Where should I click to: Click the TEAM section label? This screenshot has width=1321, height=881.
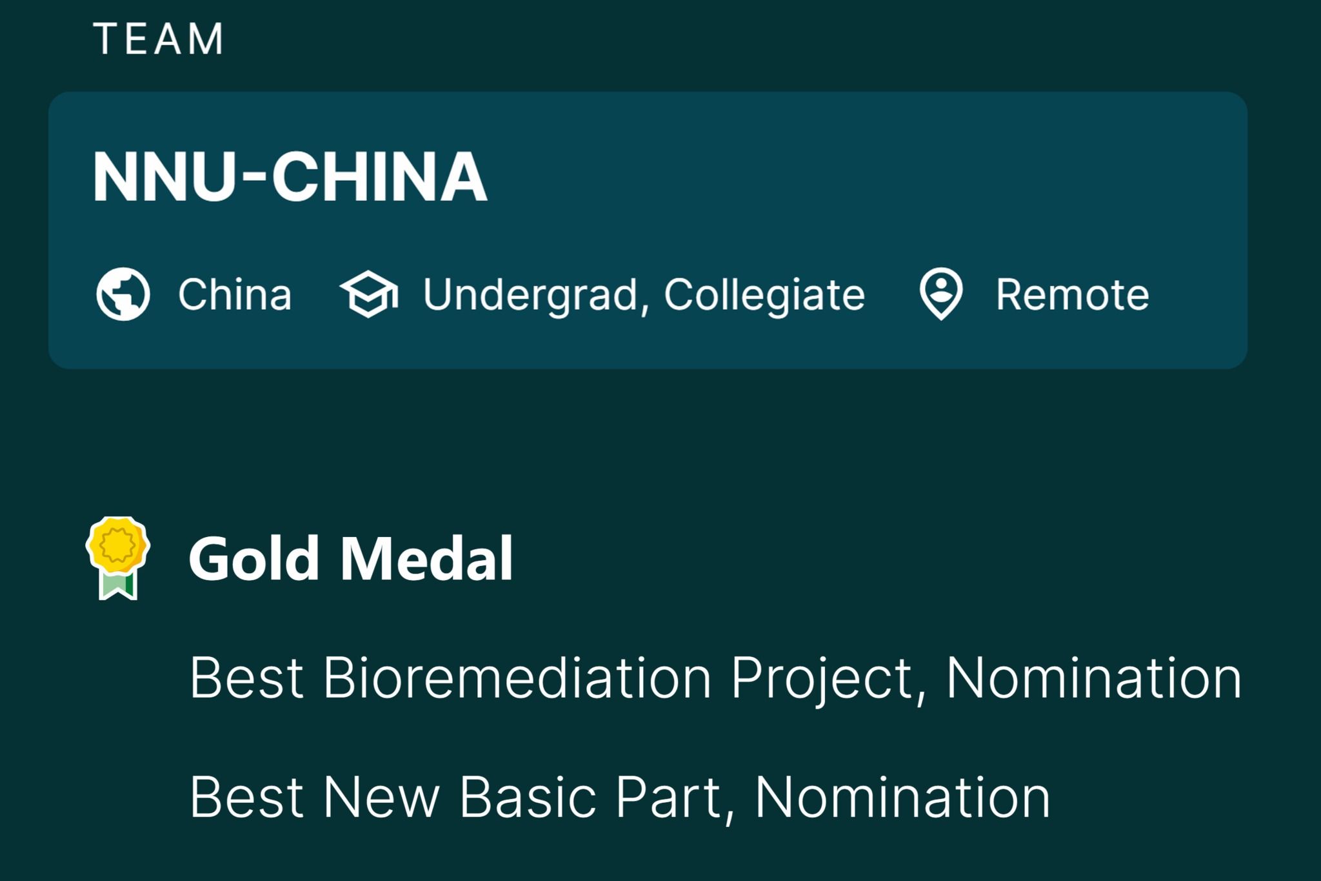(159, 39)
